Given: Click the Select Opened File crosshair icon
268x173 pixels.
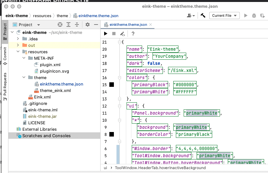Looking at the screenshot, I should tap(60, 25).
